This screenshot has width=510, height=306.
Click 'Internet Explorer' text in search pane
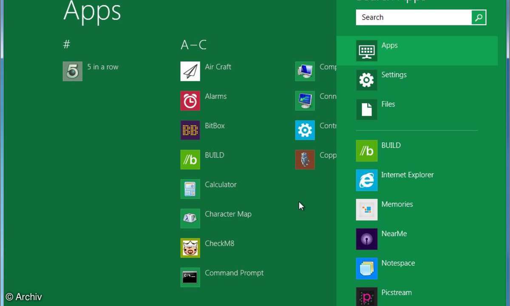click(408, 175)
